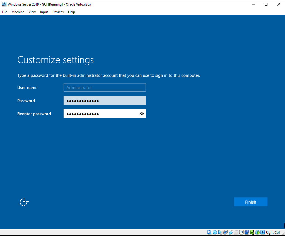
Task: Click the CPU execution cap turtle icon
Action: 252,232
